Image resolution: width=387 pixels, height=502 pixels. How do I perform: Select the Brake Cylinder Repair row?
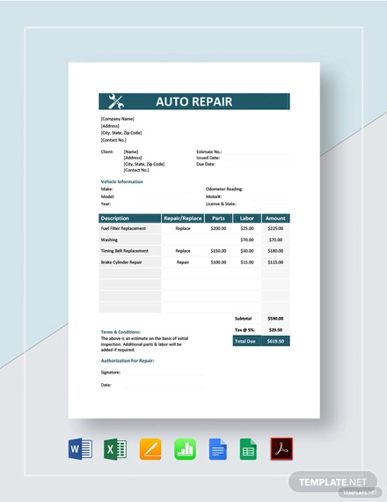point(194,262)
